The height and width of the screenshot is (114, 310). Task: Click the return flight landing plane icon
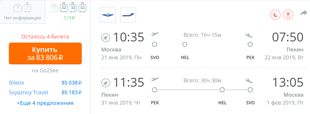(x=249, y=80)
